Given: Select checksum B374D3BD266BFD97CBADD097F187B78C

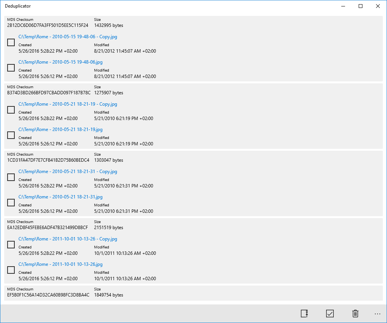Looking at the screenshot, I should (x=49, y=93).
